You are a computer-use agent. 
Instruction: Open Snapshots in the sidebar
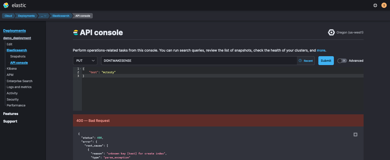coord(18,57)
